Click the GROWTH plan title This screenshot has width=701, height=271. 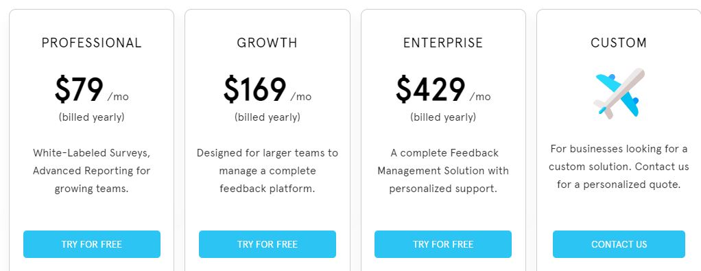(x=268, y=43)
